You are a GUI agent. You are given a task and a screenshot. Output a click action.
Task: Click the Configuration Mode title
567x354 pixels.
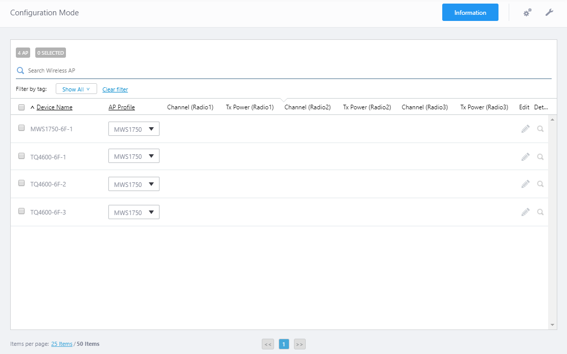click(x=44, y=13)
